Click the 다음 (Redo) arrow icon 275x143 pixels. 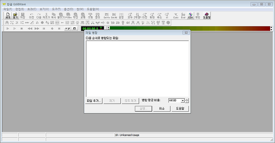pos(39,15)
